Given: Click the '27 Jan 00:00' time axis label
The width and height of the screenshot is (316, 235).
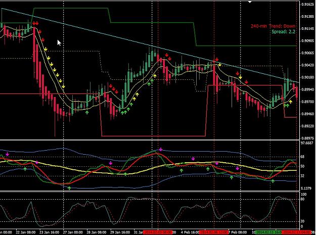Looking at the screenshot, I should tap(73, 232).
